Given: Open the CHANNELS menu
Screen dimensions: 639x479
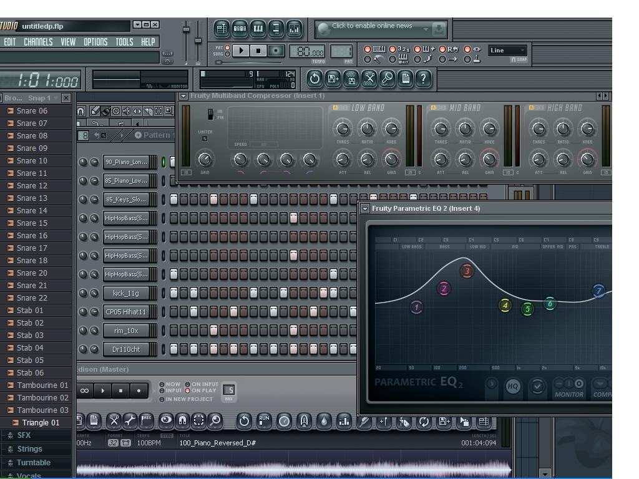Looking at the screenshot, I should coord(38,42).
